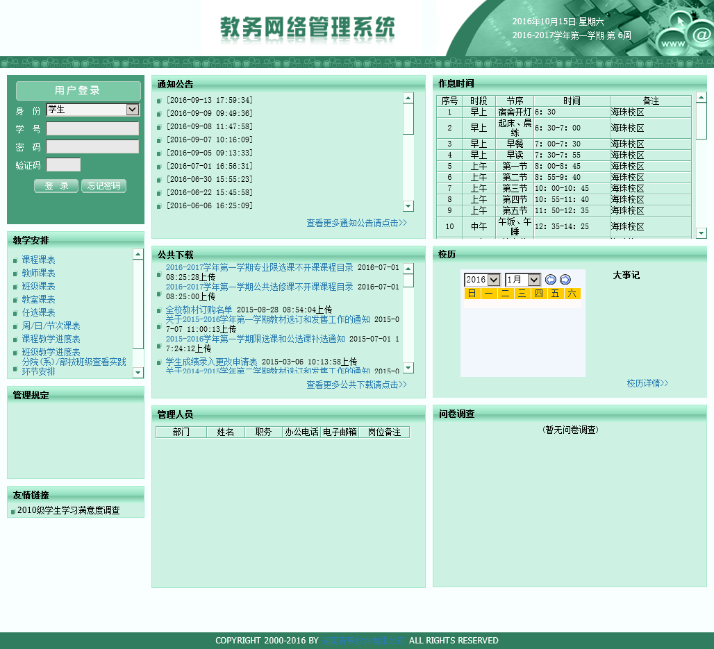Open the 任选课表 link
This screenshot has width=714, height=649.
point(39,312)
